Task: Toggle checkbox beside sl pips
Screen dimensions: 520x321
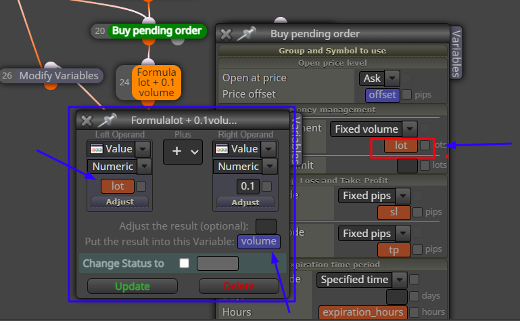Action: click(417, 212)
